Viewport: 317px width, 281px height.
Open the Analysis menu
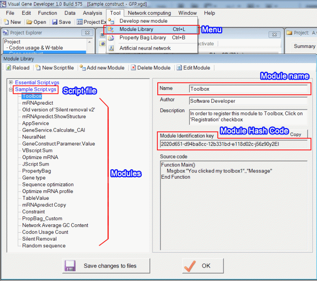coord(93,13)
